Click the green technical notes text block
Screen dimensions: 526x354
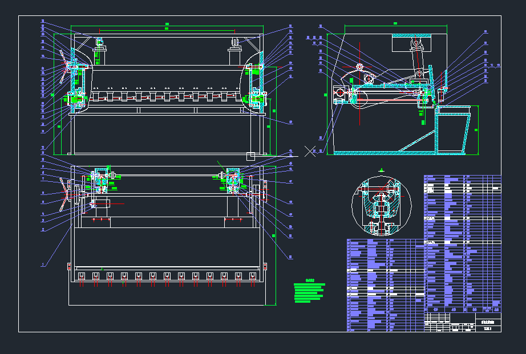tap(309, 292)
